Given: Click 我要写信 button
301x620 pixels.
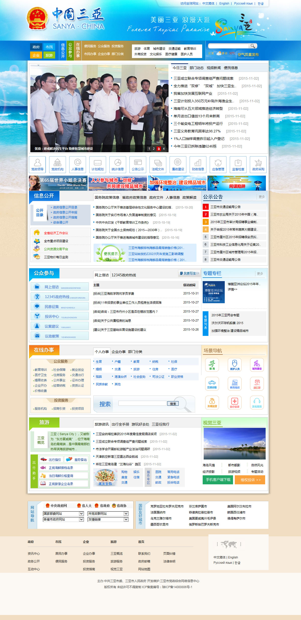Looking at the screenshot, I should click(189, 273).
